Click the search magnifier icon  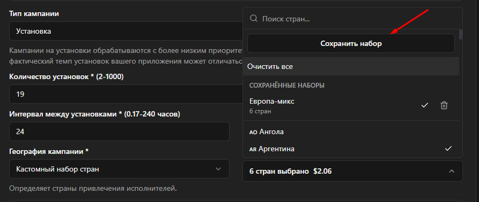pos(254,19)
